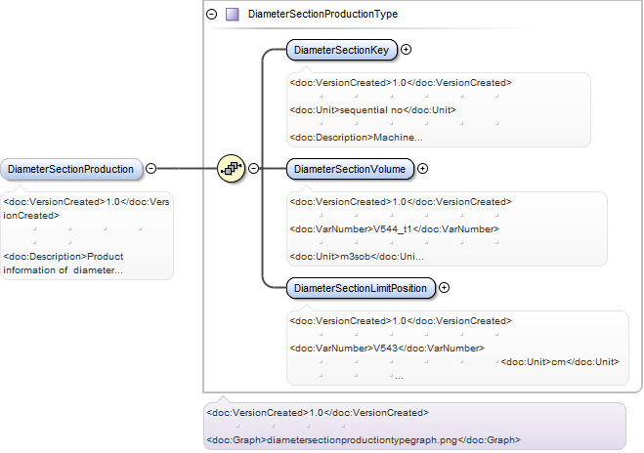
Task: Click the sequence compositor icon
Action: [x=231, y=168]
